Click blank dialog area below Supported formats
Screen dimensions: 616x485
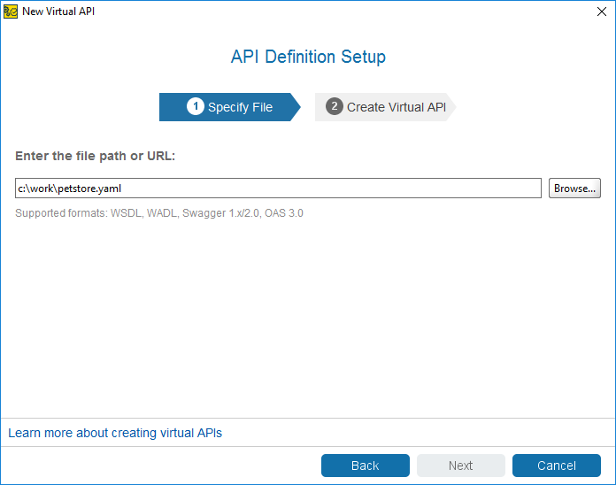[x=308, y=314]
